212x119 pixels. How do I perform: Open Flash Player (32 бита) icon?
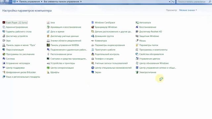coord(4,22)
